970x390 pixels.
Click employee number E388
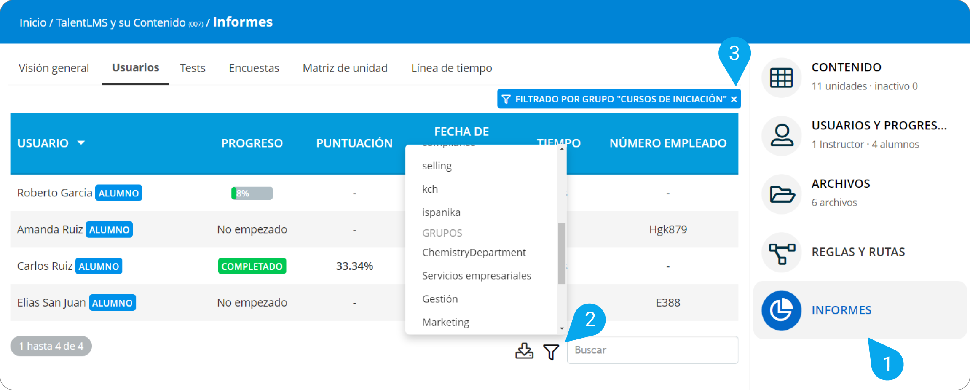[x=668, y=303]
